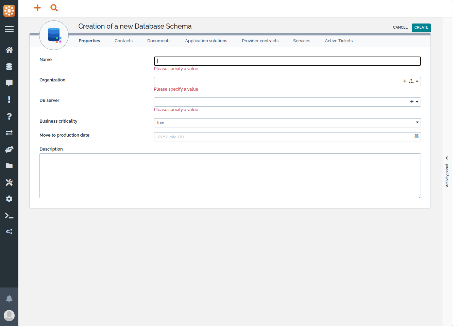Expand the Activity panel chevron

click(x=447, y=158)
